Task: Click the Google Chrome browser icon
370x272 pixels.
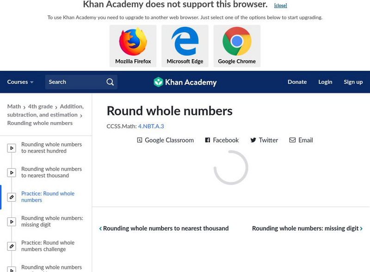Action: tap(237, 42)
